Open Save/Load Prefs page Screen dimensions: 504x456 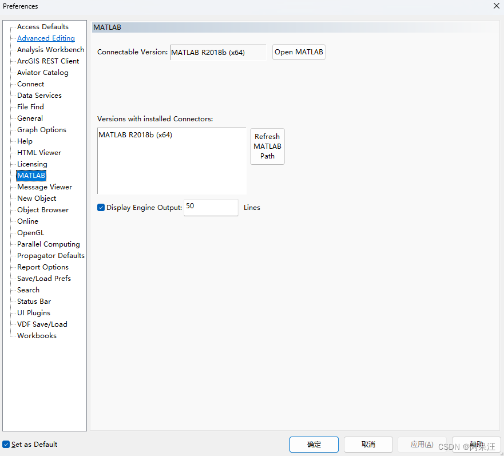44,279
